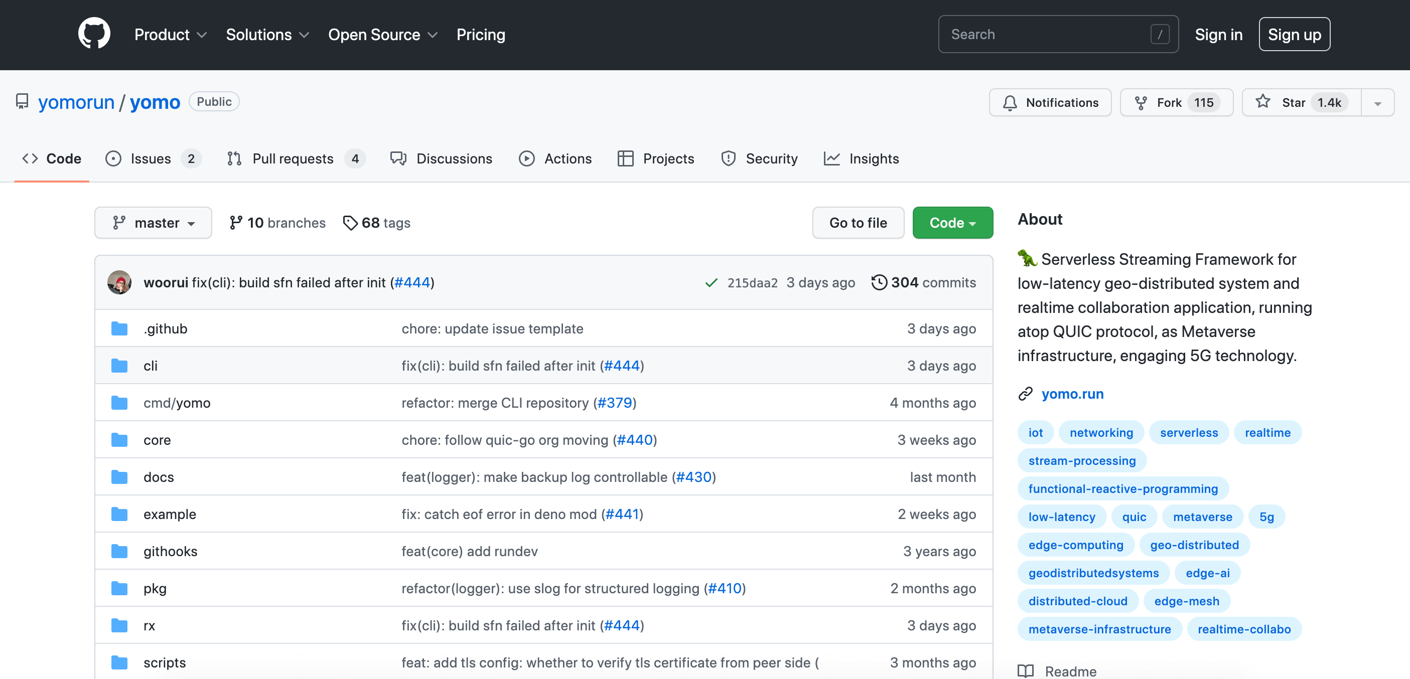Click the quic topic tag

tap(1134, 517)
